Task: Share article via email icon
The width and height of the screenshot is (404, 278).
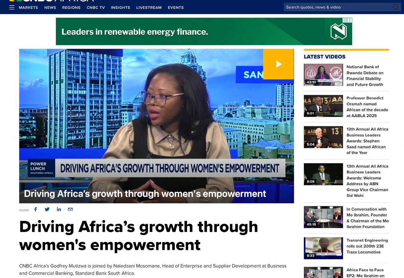Action: click(x=70, y=209)
